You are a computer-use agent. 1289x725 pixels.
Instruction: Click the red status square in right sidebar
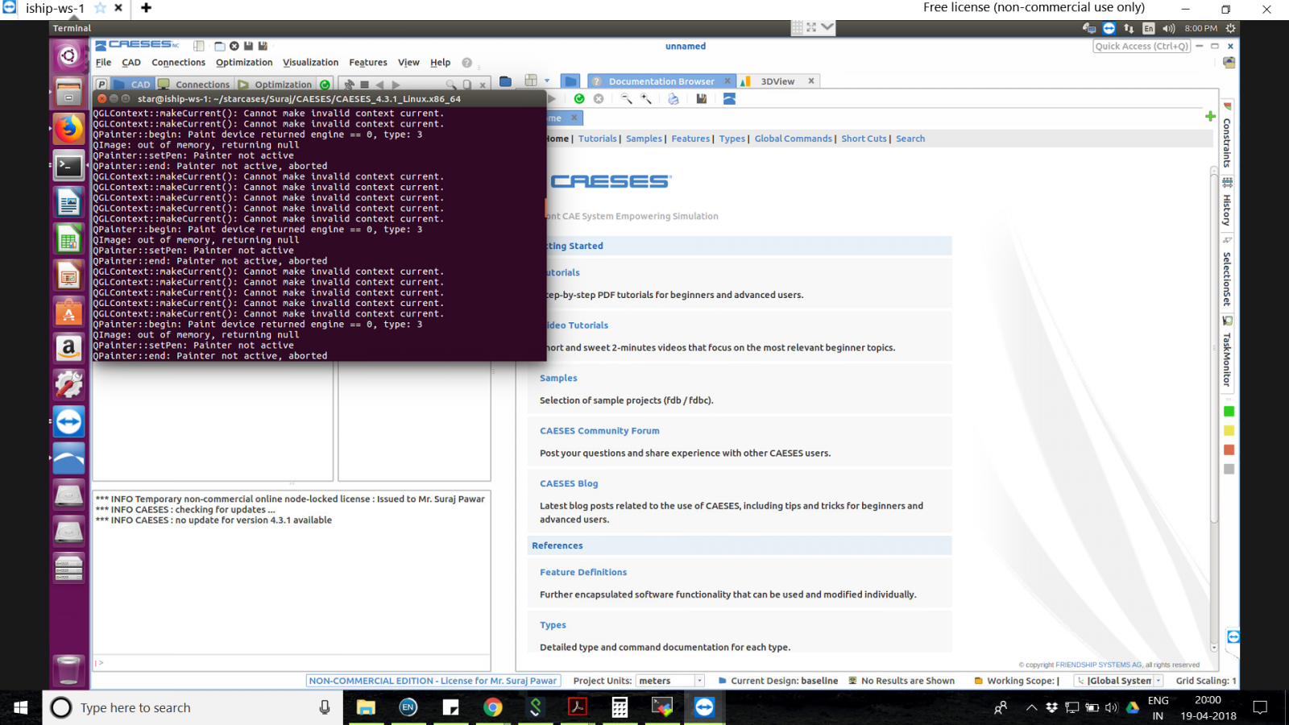pyautogui.click(x=1229, y=450)
